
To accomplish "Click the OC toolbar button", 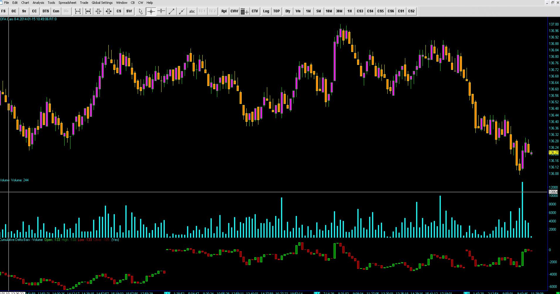I will click(x=14, y=11).
